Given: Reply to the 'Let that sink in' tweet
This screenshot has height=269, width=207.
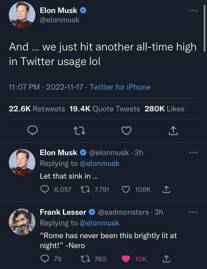Looking at the screenshot, I should tap(44, 189).
